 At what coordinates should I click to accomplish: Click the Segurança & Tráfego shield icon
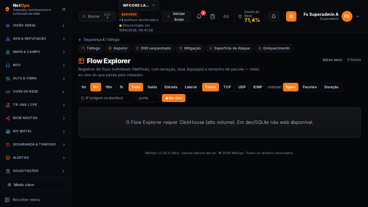click(8, 145)
